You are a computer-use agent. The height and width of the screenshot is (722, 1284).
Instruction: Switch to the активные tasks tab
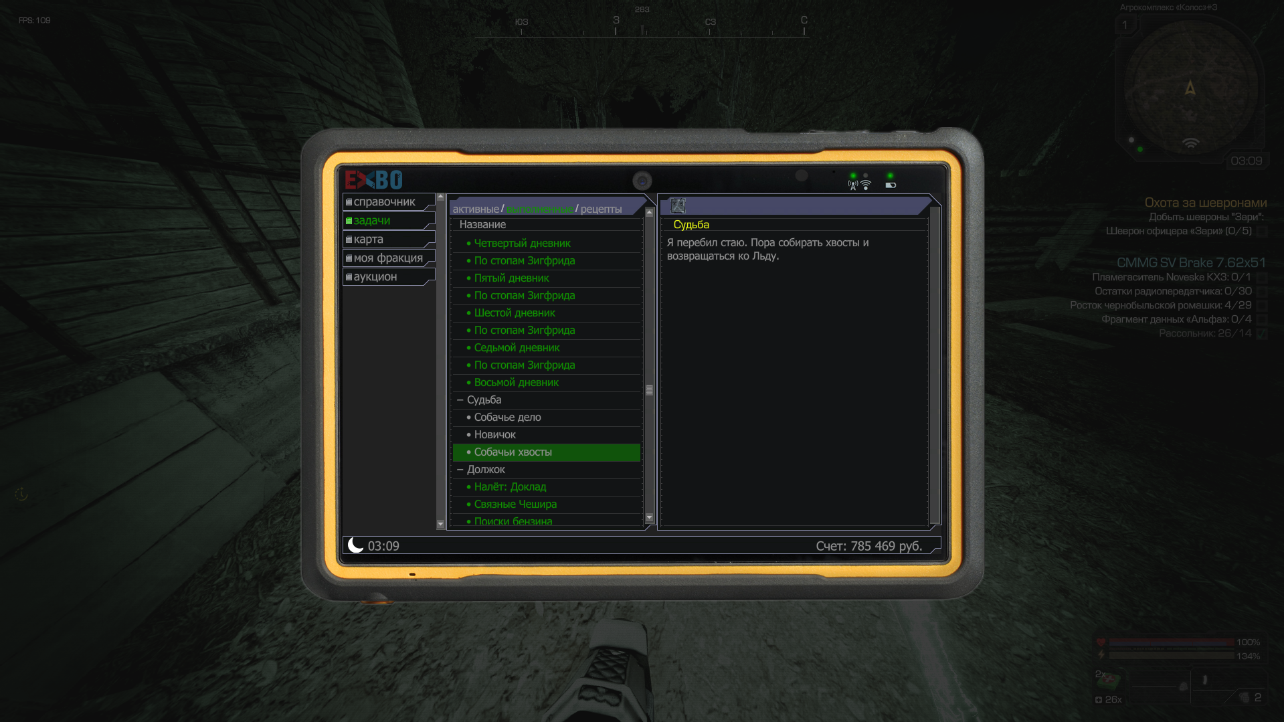point(475,209)
